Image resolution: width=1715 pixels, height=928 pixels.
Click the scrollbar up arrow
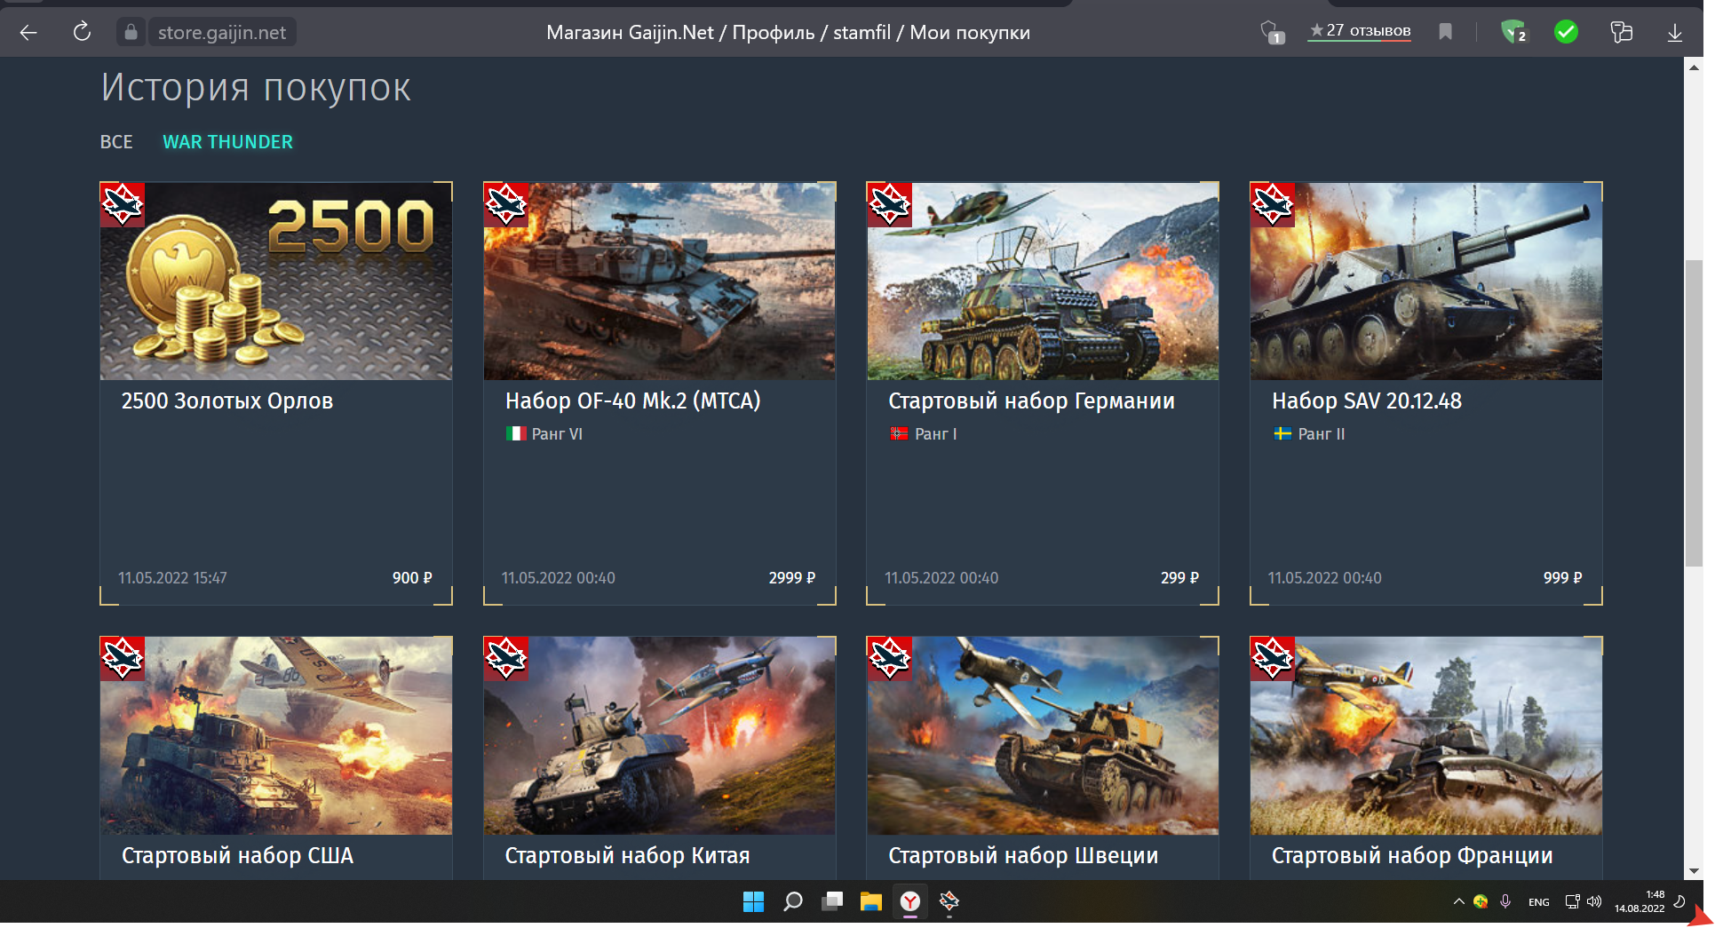pyautogui.click(x=1694, y=67)
